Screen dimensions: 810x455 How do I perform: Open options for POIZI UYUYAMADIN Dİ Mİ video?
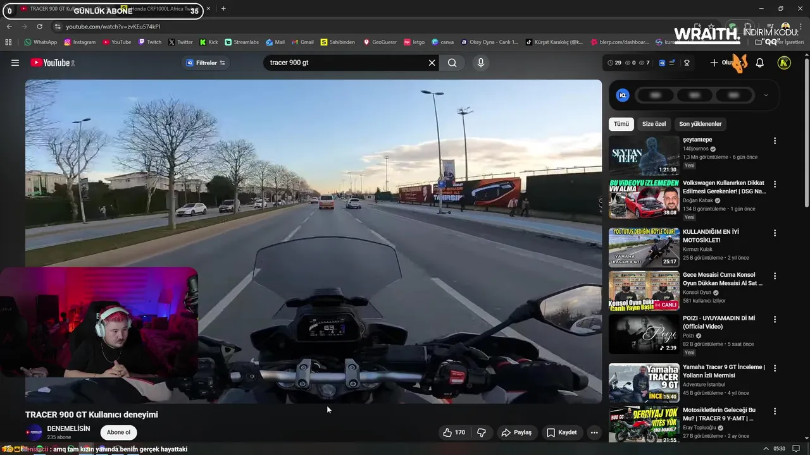coord(775,319)
